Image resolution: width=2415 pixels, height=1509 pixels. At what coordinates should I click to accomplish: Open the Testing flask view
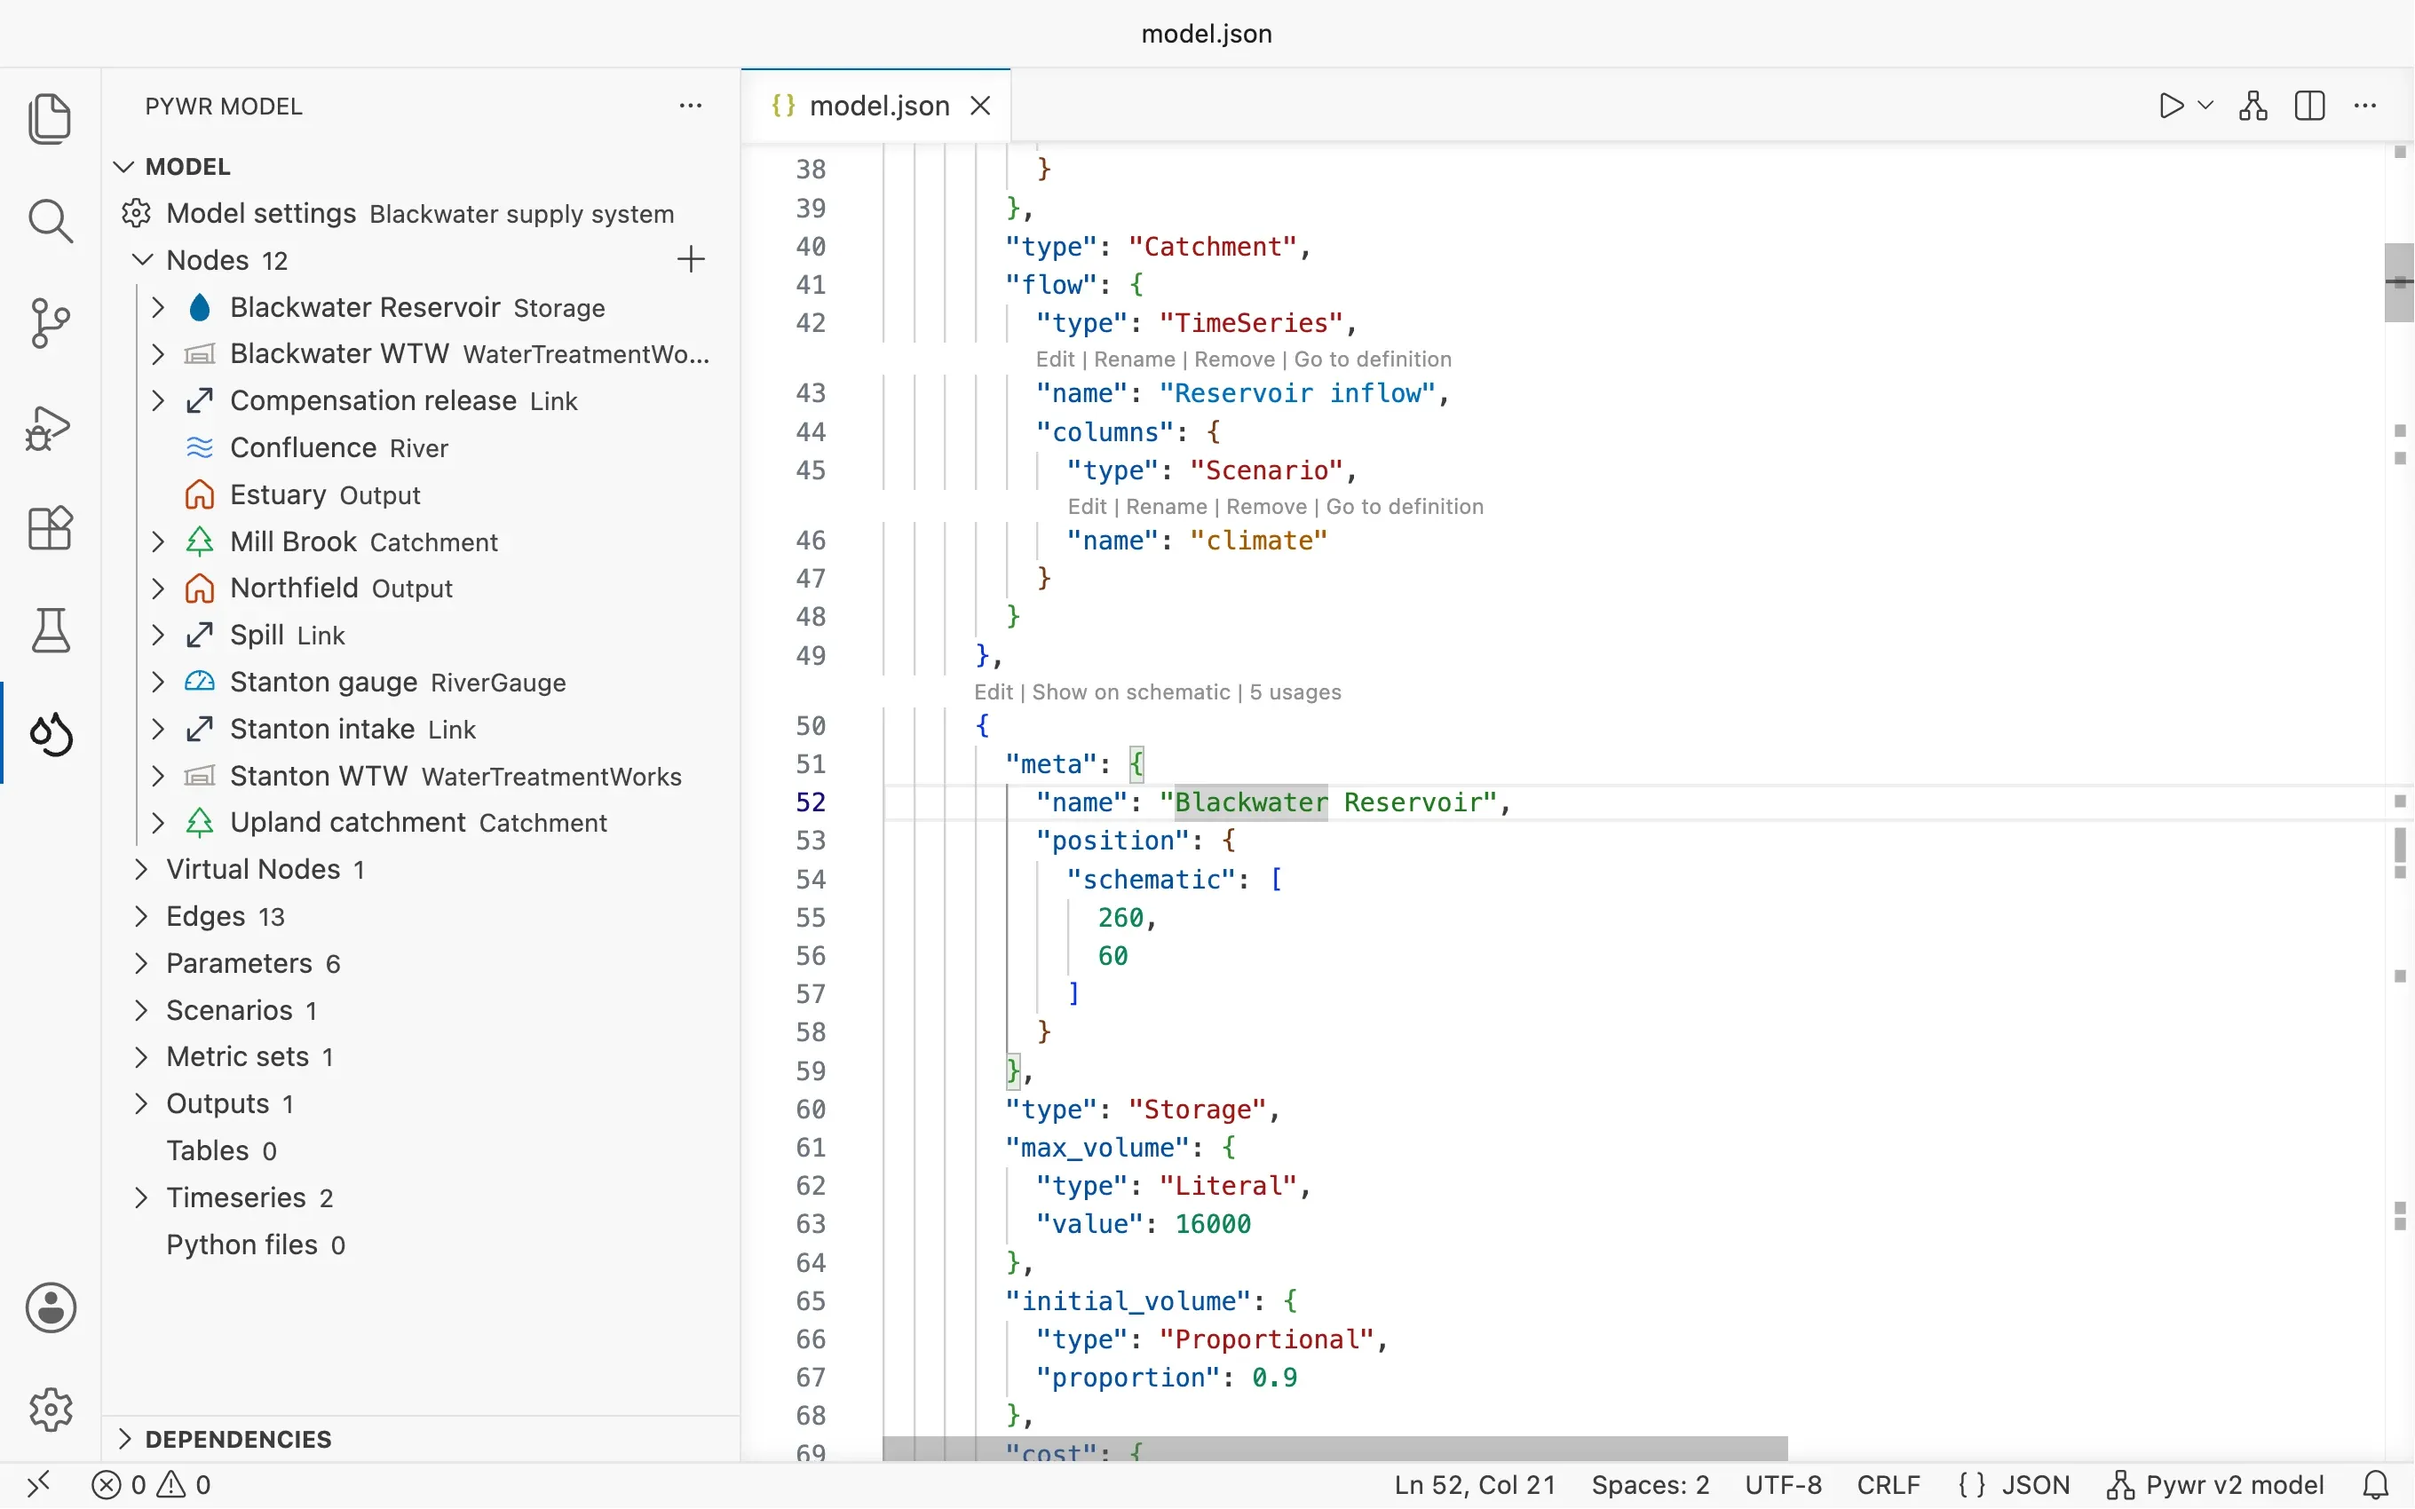[x=50, y=631]
